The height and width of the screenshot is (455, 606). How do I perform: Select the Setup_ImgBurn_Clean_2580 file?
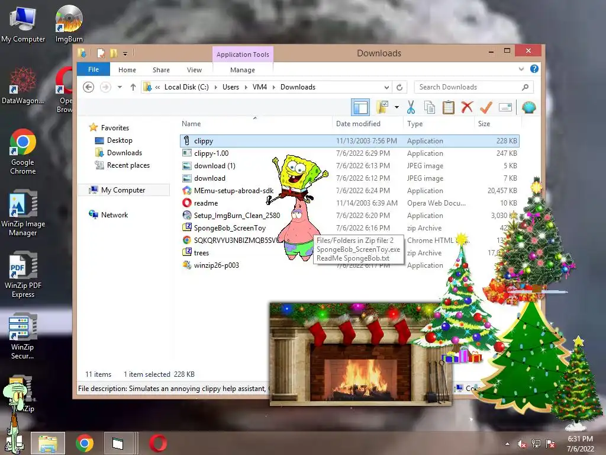349,216
